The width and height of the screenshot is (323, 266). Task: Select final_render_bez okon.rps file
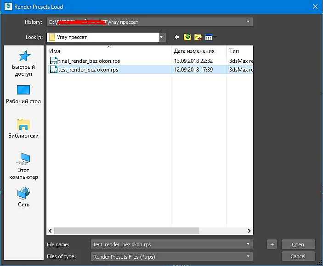pos(89,61)
